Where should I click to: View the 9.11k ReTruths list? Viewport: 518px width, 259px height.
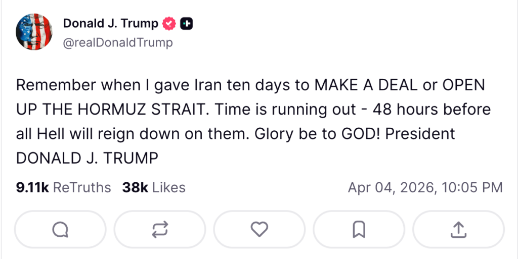point(64,188)
